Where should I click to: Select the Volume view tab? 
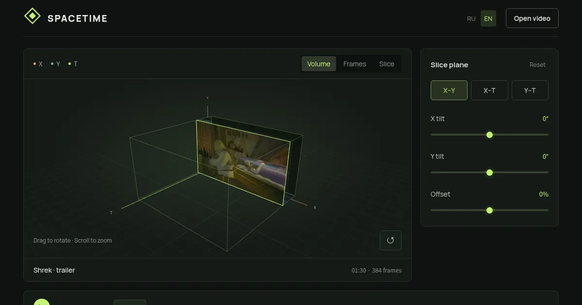[319, 64]
